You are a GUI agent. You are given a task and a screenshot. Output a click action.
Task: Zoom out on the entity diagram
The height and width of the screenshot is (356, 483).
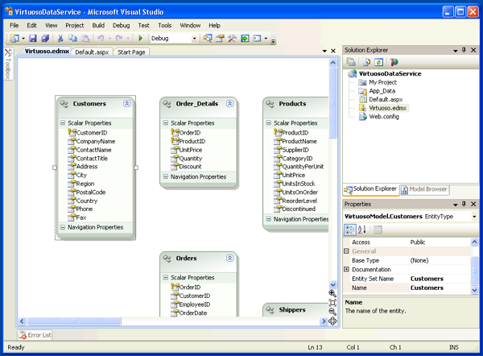332,312
